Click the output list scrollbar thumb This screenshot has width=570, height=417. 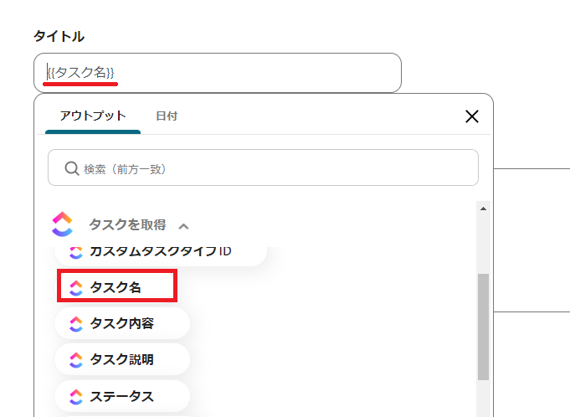point(483,327)
